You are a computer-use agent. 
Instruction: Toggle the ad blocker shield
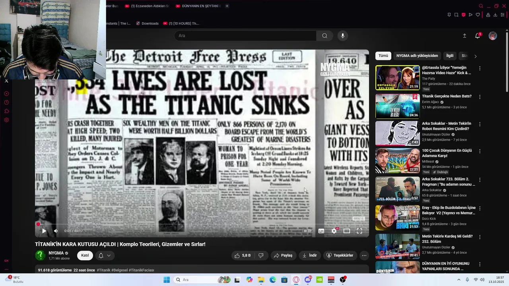click(x=463, y=15)
